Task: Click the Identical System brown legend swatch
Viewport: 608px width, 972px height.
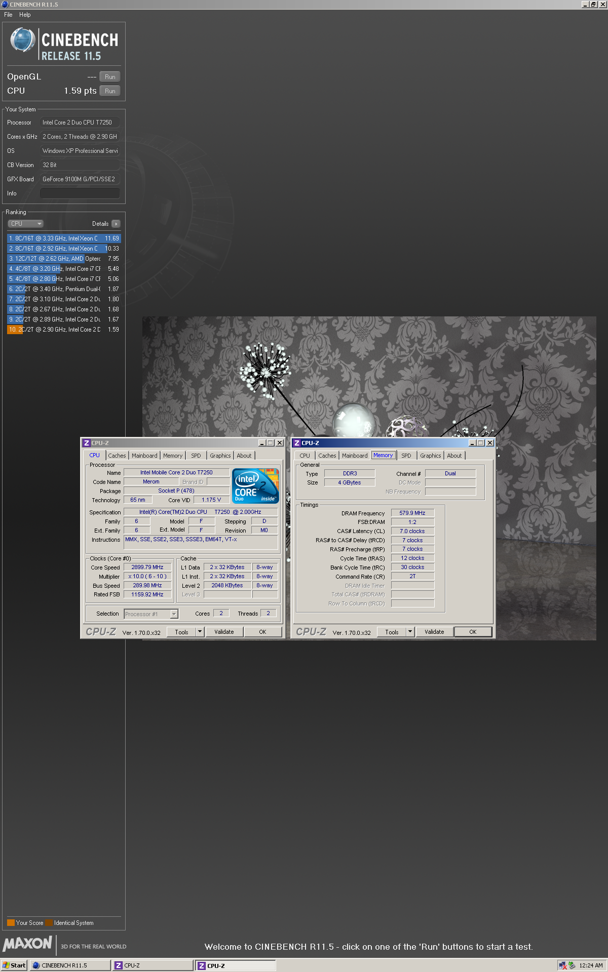Action: tap(49, 922)
